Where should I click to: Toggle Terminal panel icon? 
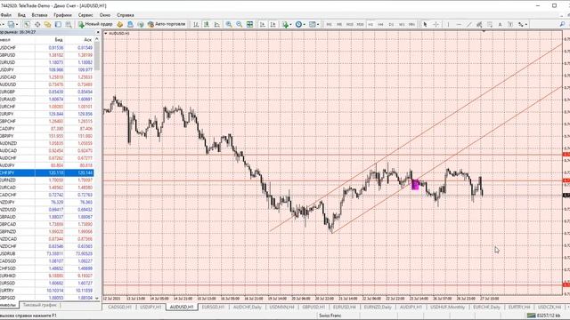(58, 24)
